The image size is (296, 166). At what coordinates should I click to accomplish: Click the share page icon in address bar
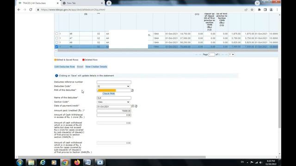click(246, 10)
